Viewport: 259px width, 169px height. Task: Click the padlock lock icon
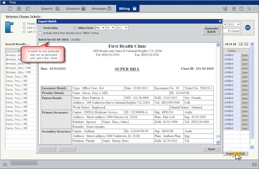coord(234,9)
